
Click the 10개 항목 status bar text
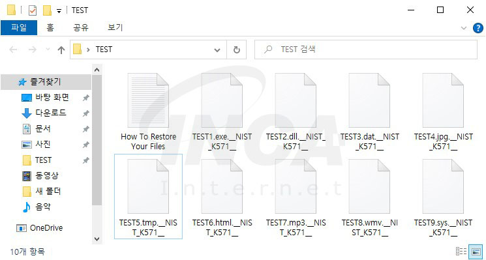pyautogui.click(x=27, y=252)
